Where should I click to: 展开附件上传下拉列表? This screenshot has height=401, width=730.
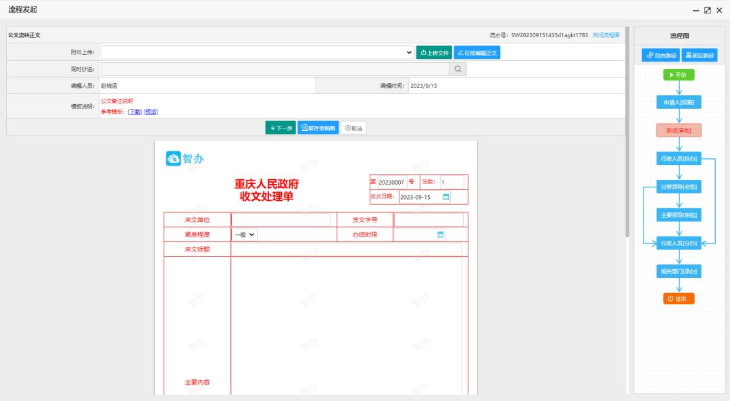(408, 51)
